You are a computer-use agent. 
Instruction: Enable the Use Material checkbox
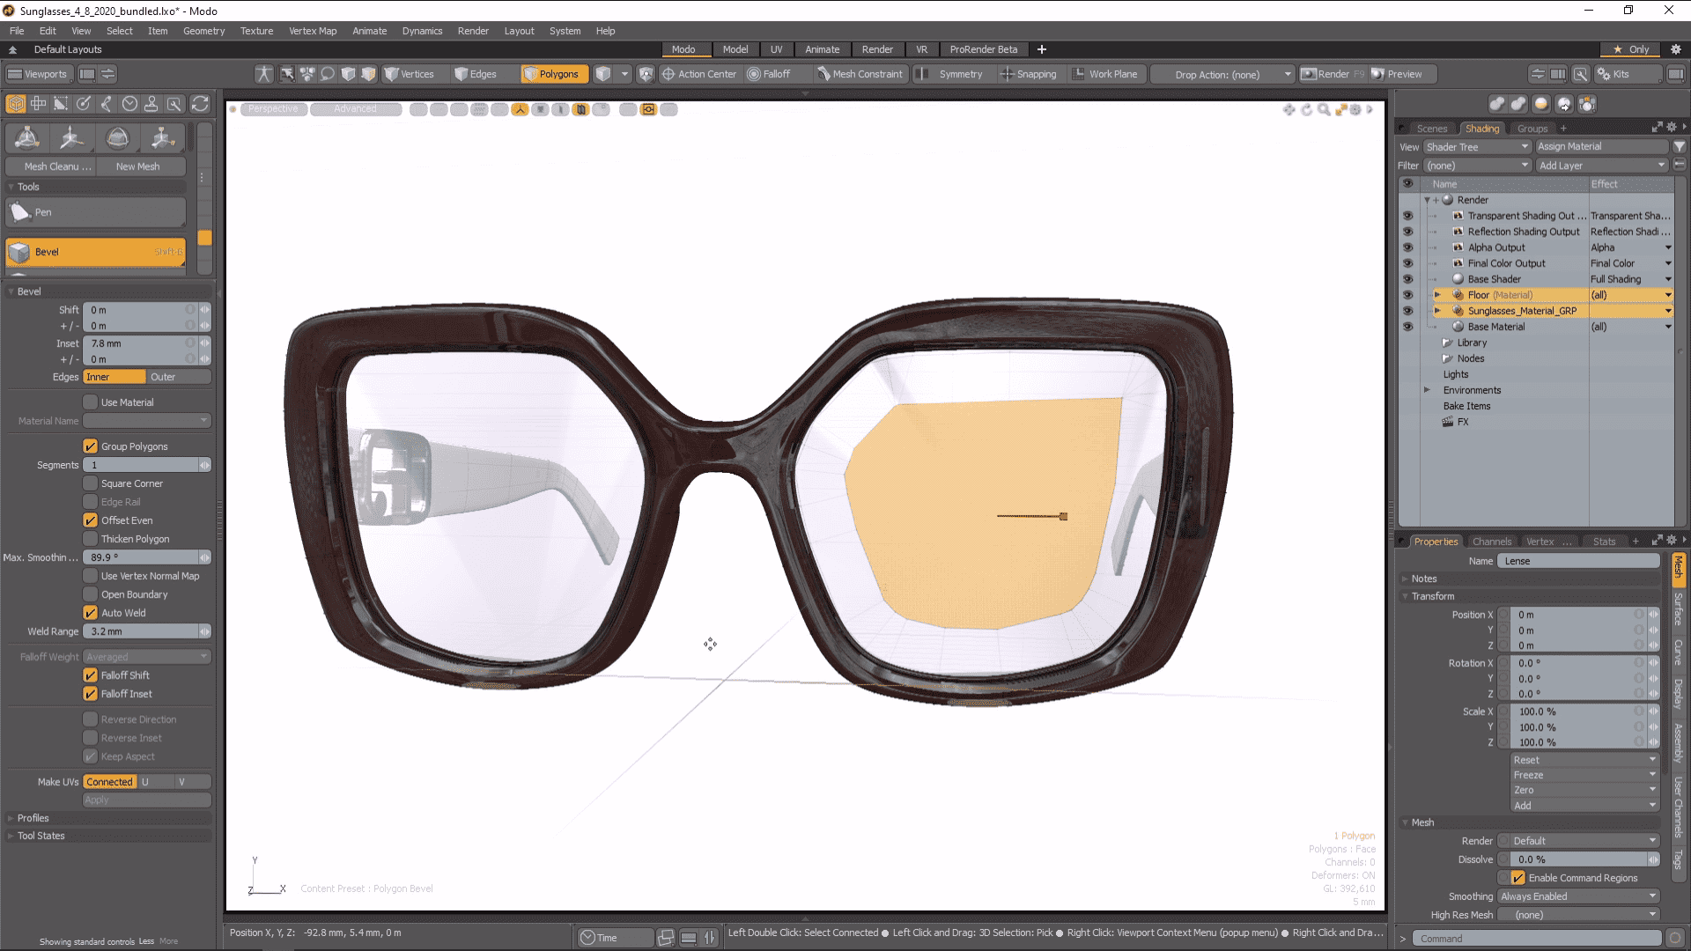[x=91, y=402]
